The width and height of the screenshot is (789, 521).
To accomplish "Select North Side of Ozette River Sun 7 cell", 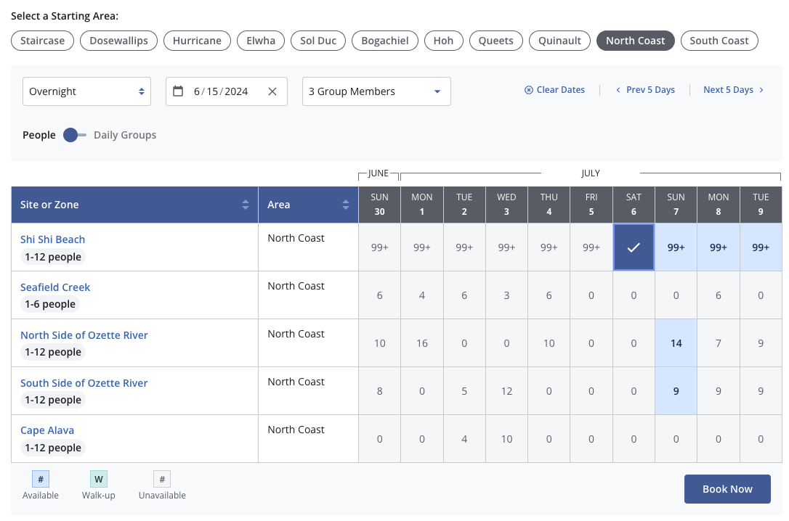I will point(676,343).
